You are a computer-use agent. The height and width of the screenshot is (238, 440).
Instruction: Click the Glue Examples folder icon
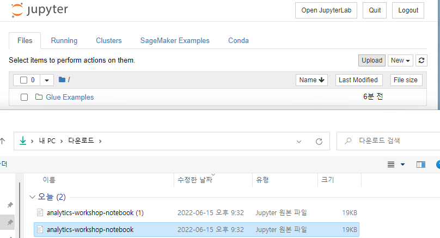(39, 97)
